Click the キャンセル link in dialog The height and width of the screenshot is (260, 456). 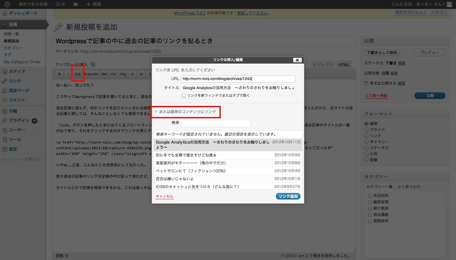click(164, 196)
